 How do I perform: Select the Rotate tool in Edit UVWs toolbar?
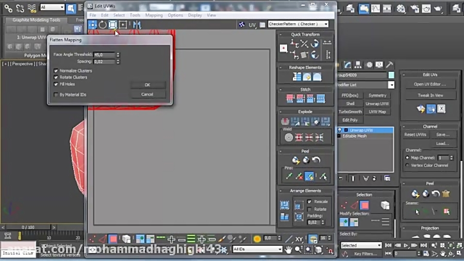tap(103, 24)
